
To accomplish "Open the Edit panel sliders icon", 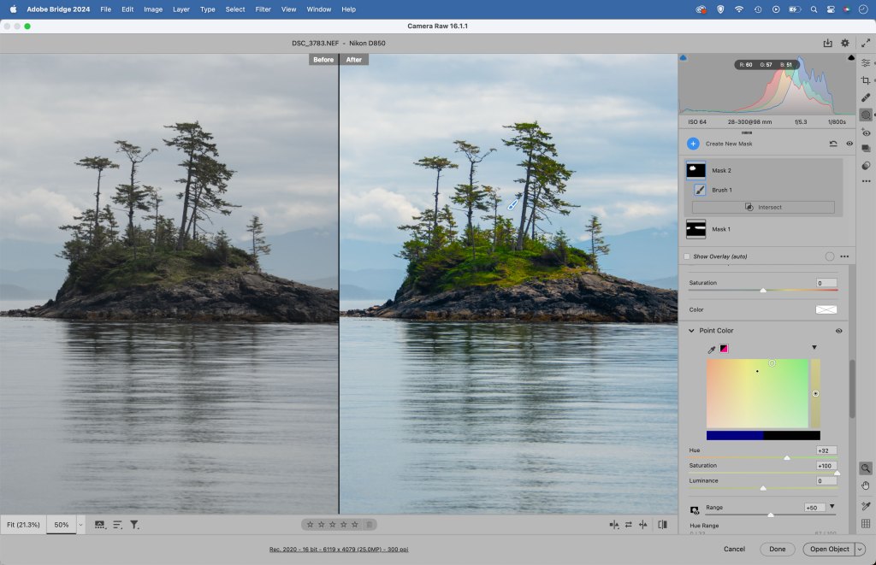I will 866,62.
